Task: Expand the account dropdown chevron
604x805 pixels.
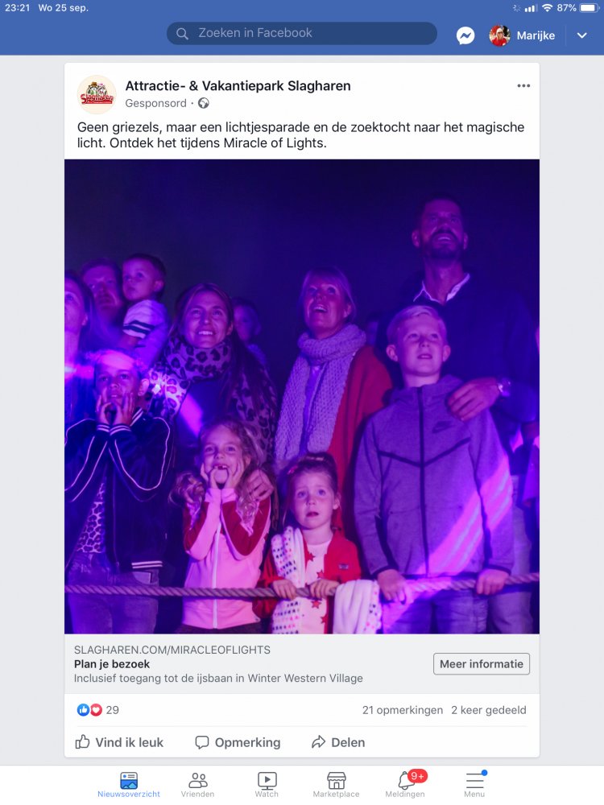Action: coord(582,35)
